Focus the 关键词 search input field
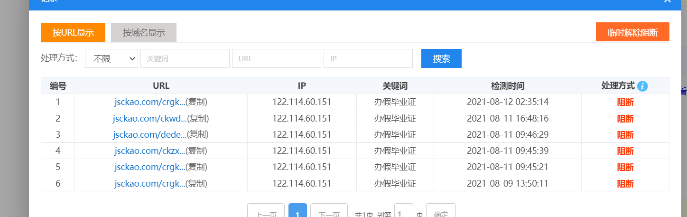The height and width of the screenshot is (217, 687). [185, 58]
